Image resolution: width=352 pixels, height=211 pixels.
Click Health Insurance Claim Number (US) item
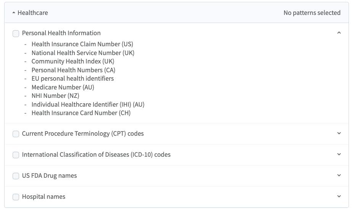[82, 44]
